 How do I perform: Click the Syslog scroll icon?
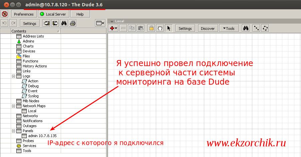pos(24,96)
